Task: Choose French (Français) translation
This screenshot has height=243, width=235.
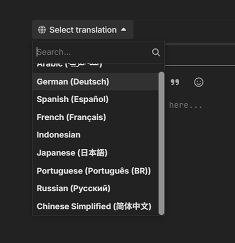Action: 95,117
